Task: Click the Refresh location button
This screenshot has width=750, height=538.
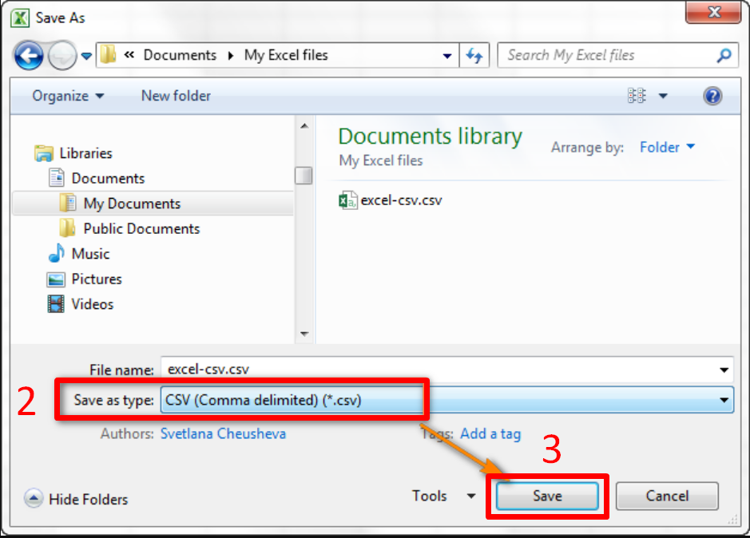Action: click(x=474, y=55)
